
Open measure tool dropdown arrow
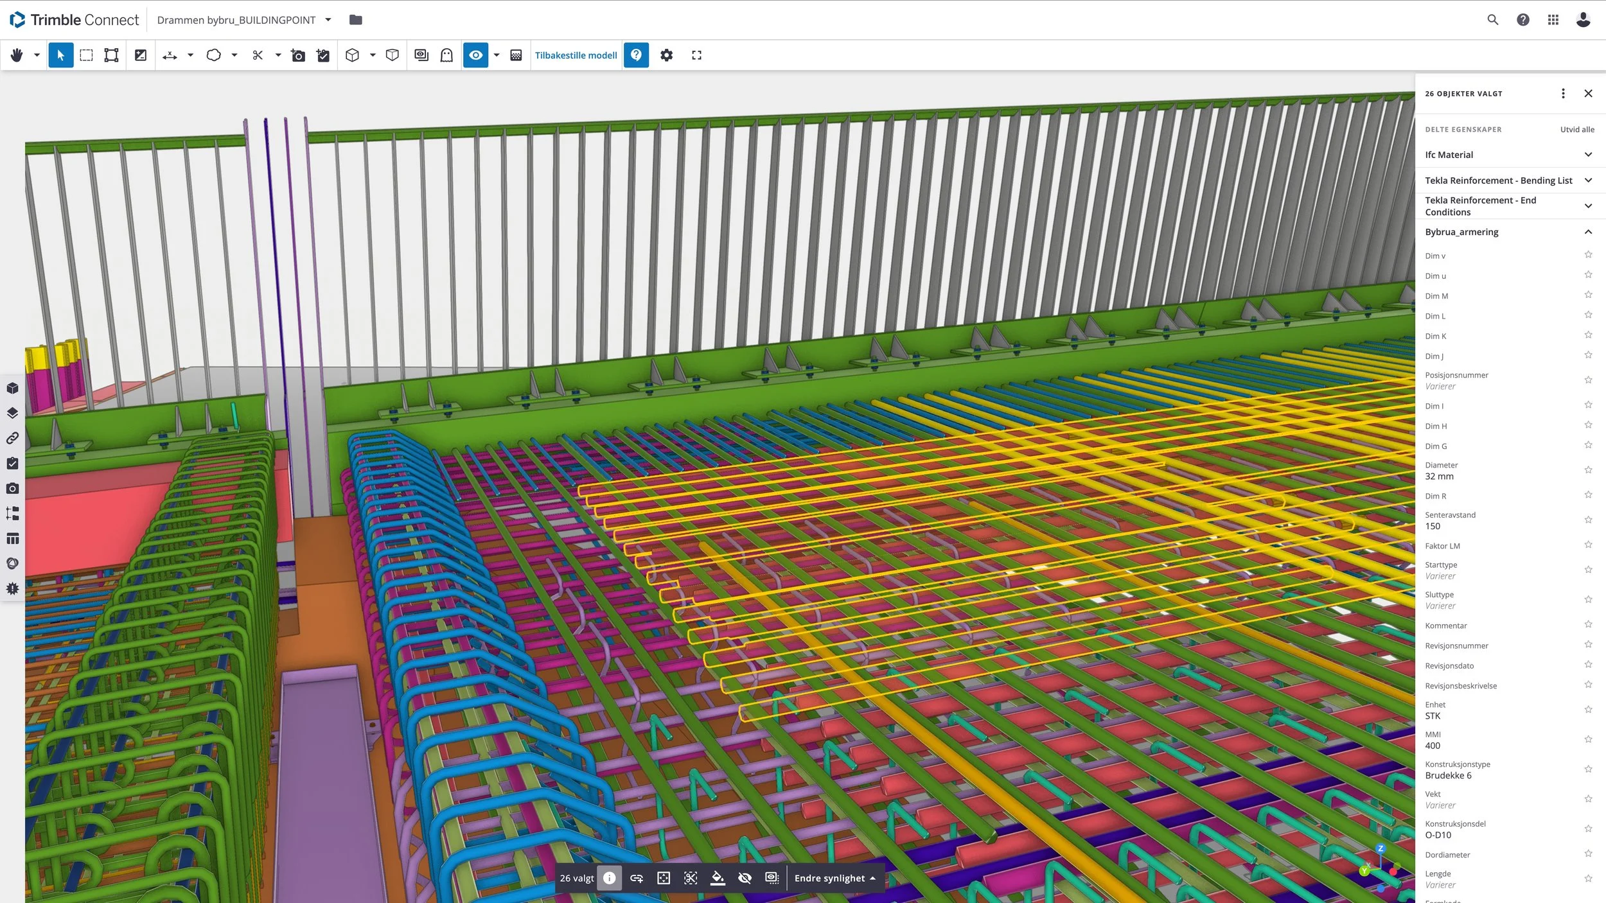pyautogui.click(x=190, y=55)
